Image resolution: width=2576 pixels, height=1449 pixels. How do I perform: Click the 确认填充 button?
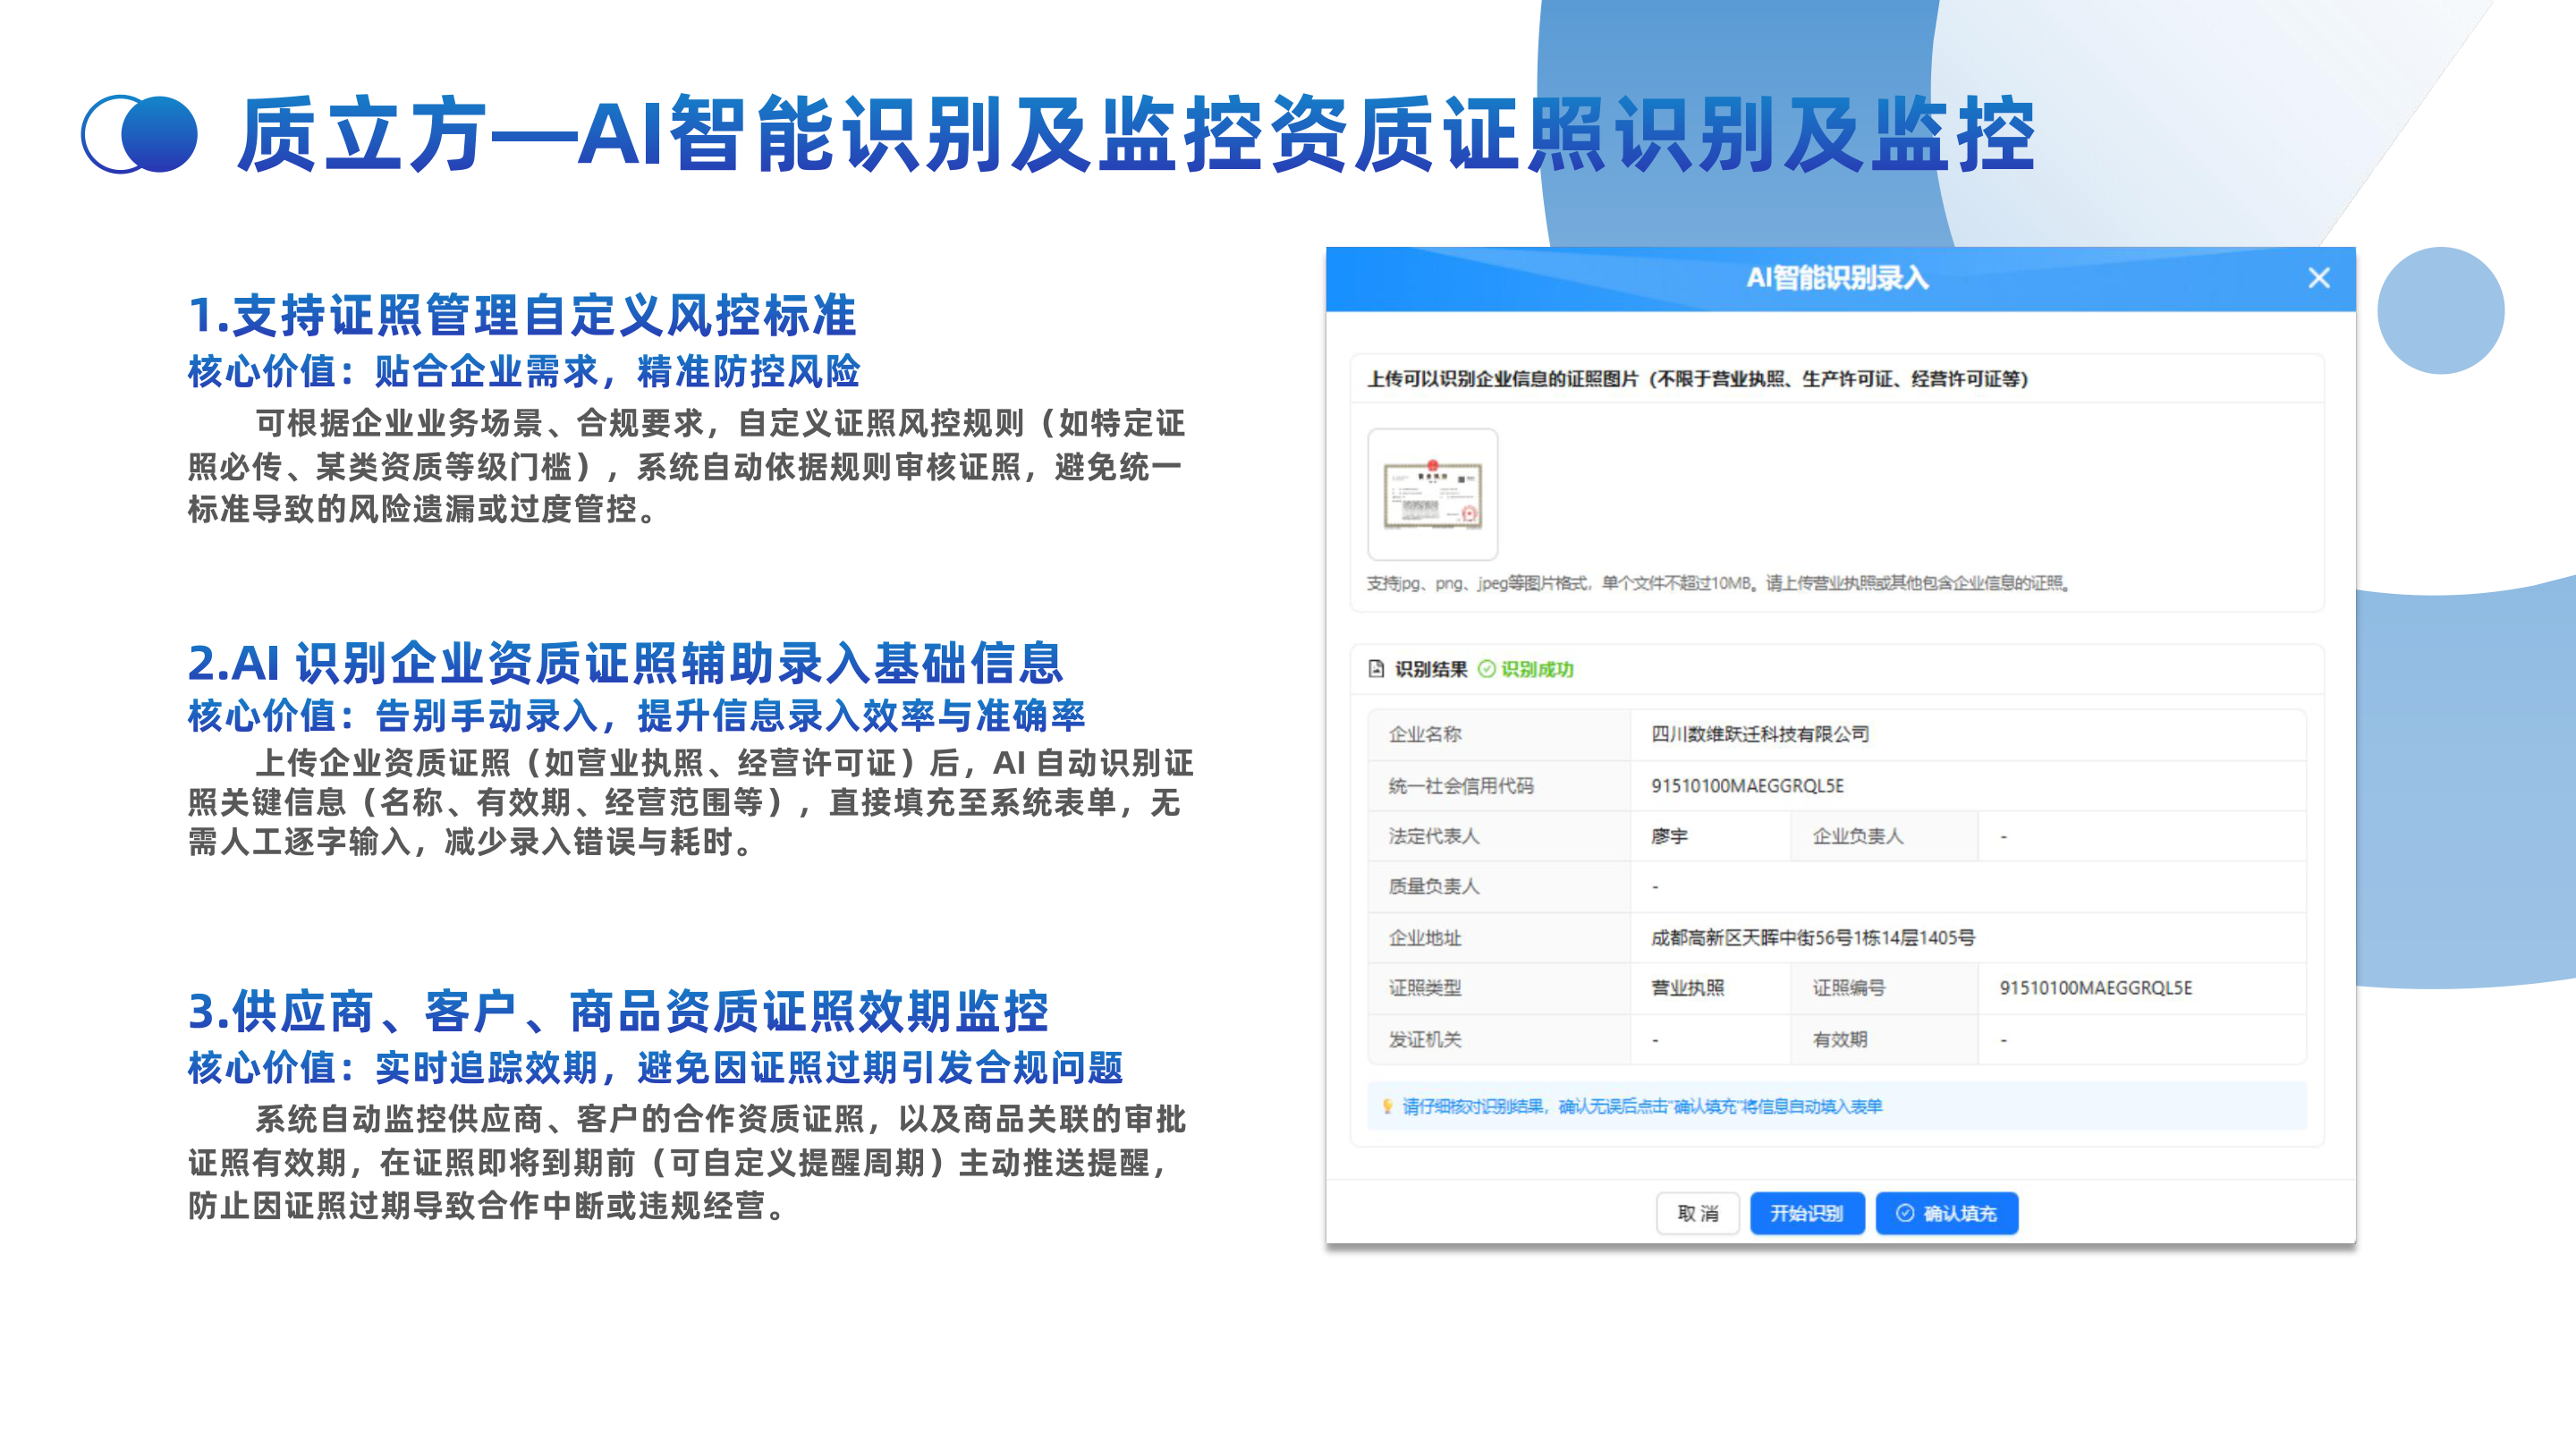coord(1946,1213)
